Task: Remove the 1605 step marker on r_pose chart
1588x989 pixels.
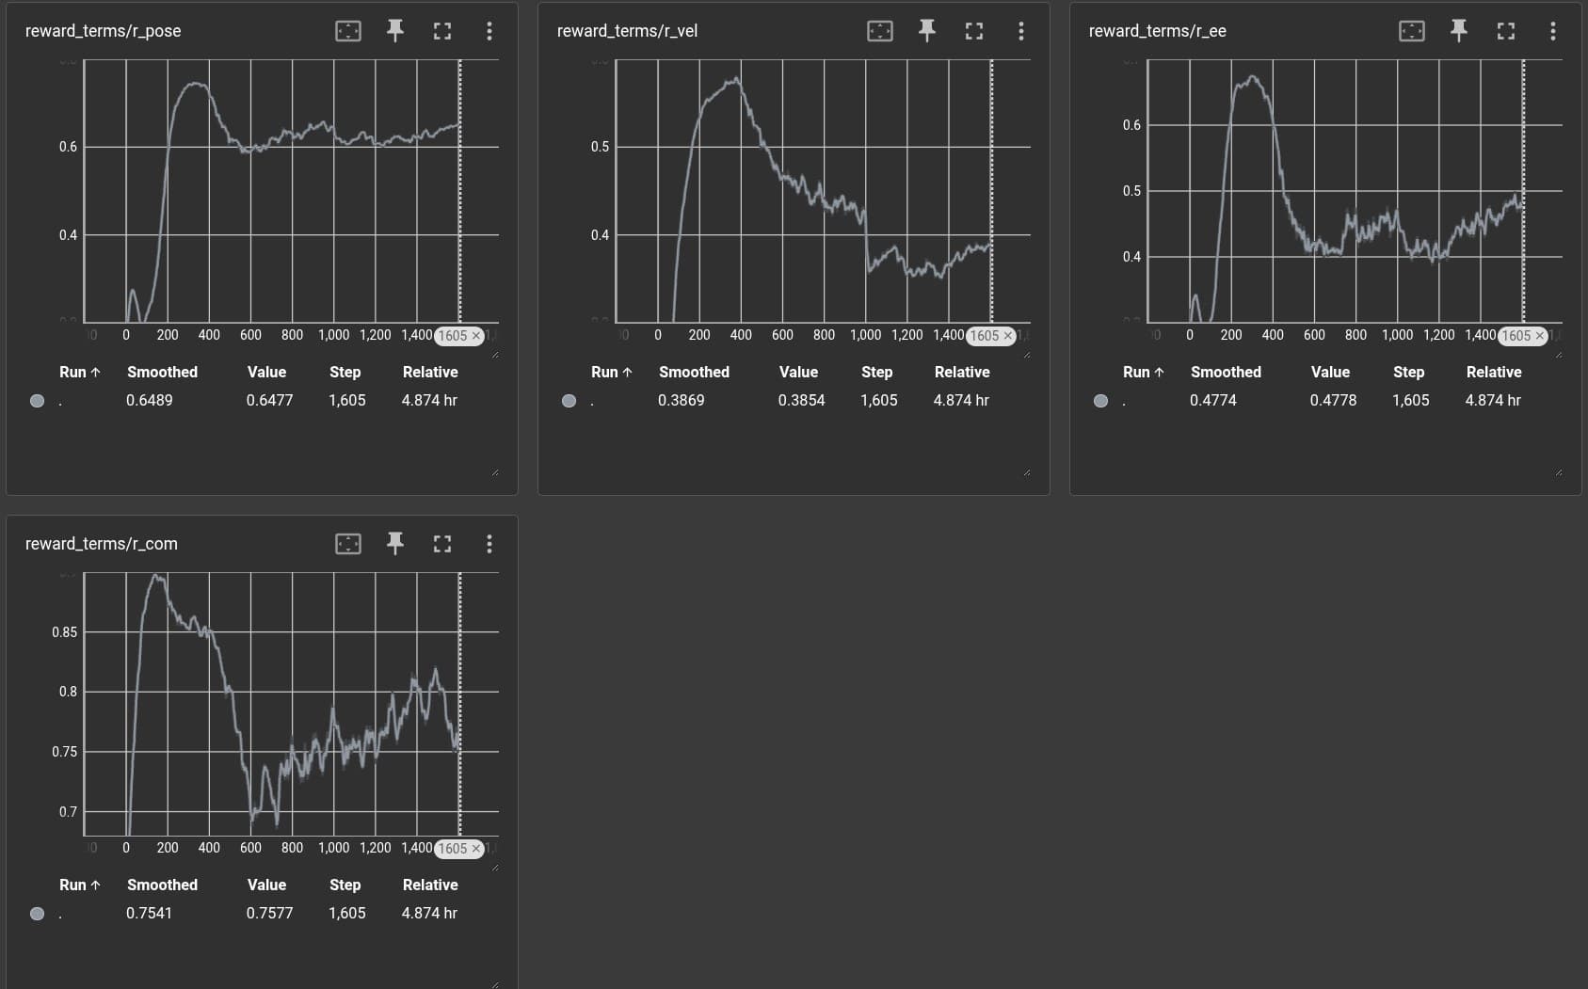Action: 476,336
